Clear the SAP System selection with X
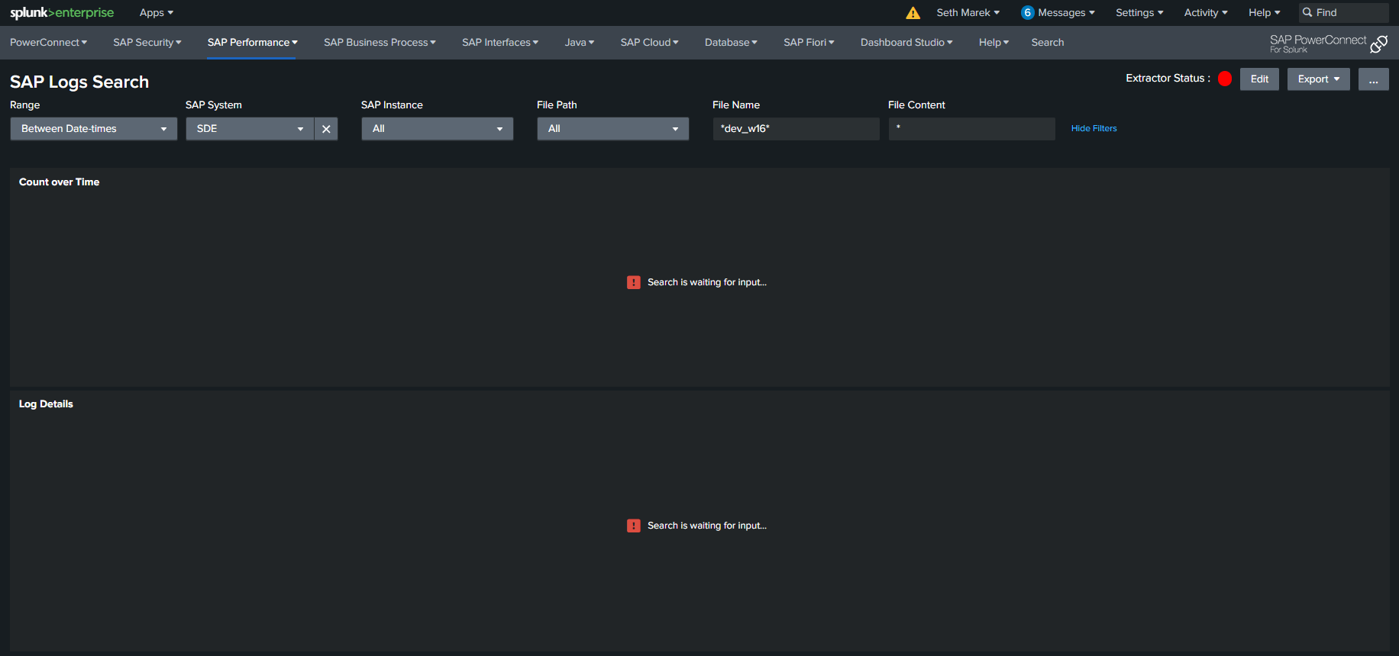Viewport: 1399px width, 656px height. (326, 129)
